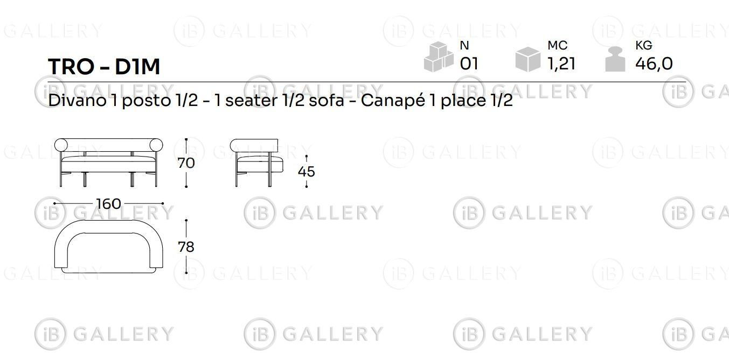The width and height of the screenshot is (729, 361).
Task: Click the 78 depth dimension label
Action: click(186, 247)
